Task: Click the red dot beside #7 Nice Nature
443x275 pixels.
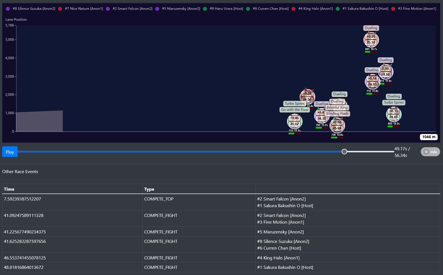Action: coord(60,9)
